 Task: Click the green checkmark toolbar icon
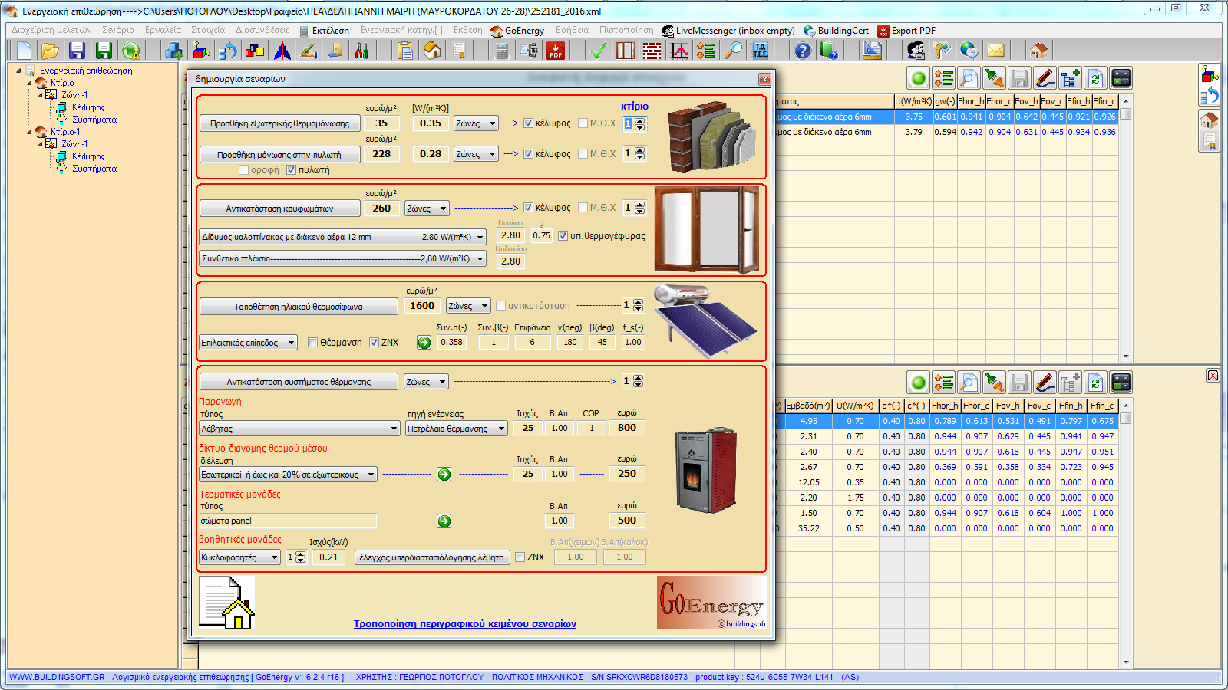click(599, 51)
